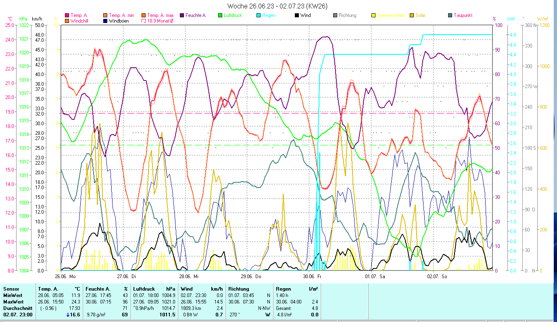Click the '01.07. Sa' date on x-axis

[375, 277]
